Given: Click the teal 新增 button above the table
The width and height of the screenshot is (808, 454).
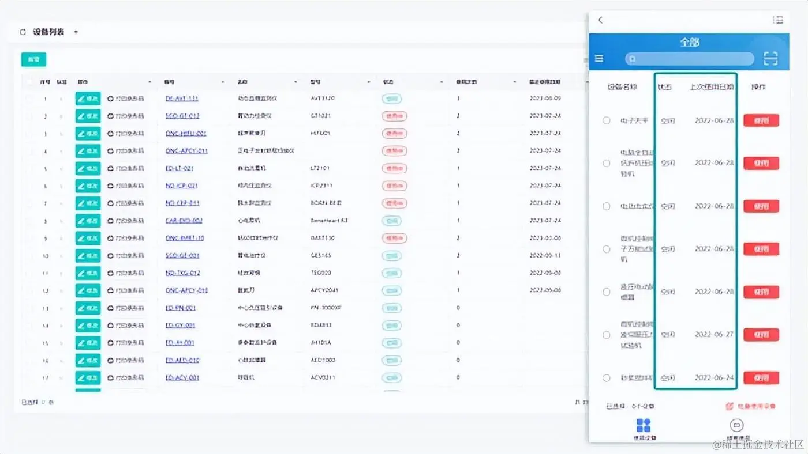Looking at the screenshot, I should click(x=33, y=59).
